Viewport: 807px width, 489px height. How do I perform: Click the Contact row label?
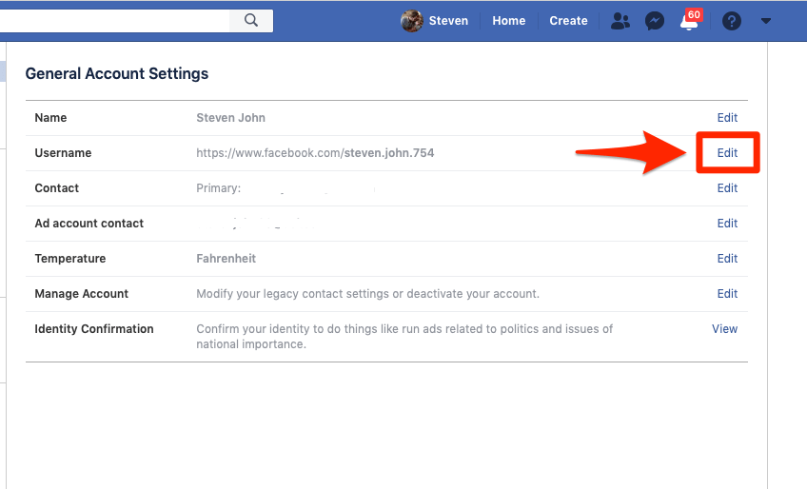click(56, 188)
